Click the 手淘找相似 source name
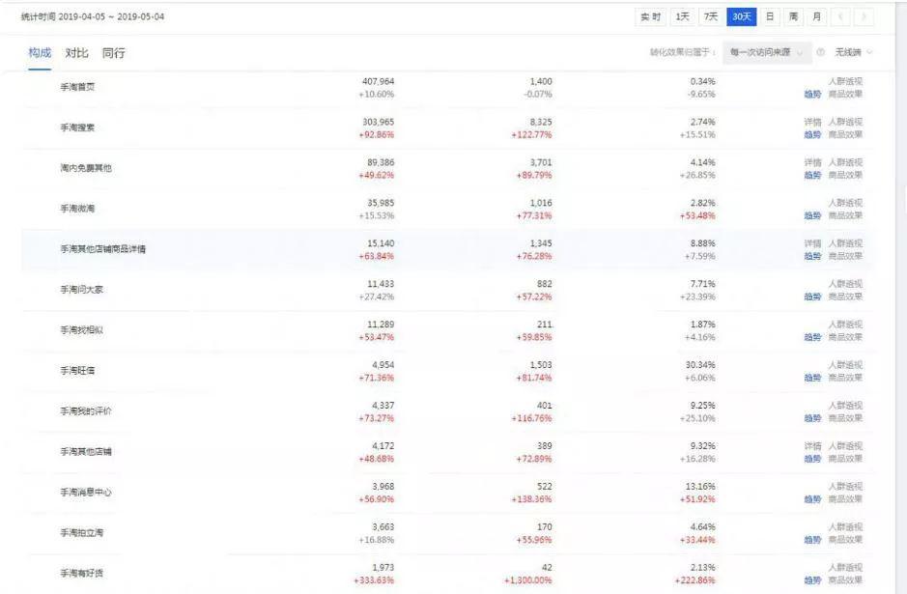Screen dimensions: 907x594 point(81,329)
